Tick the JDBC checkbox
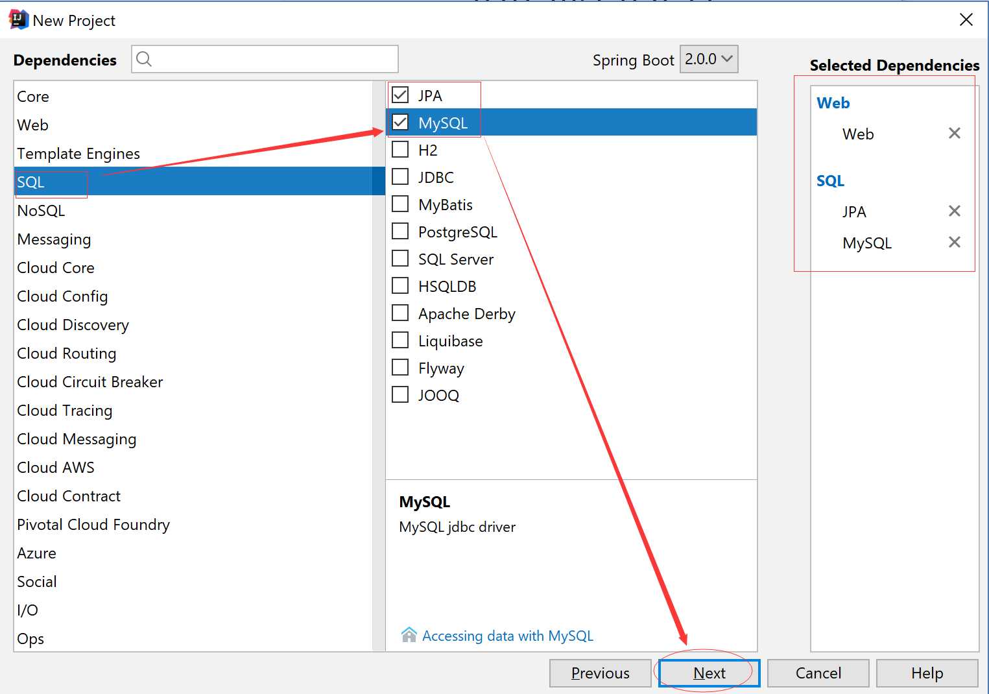The image size is (989, 694). pos(400,176)
